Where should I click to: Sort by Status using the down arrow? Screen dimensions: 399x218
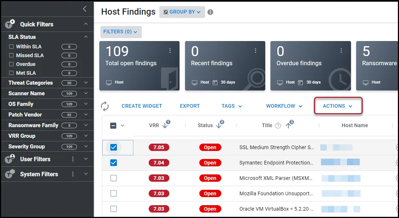pos(219,125)
